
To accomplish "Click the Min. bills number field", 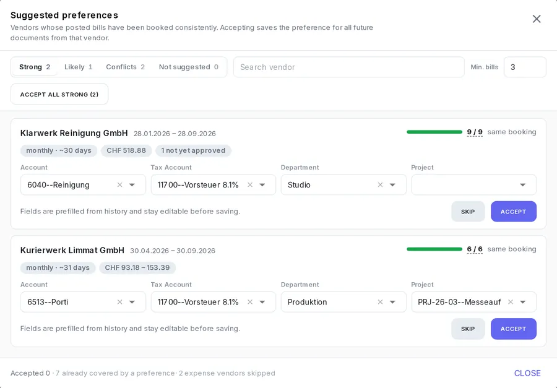I will click(x=525, y=67).
